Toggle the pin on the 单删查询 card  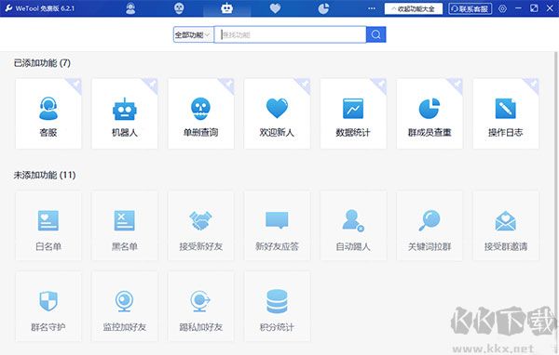228,84
